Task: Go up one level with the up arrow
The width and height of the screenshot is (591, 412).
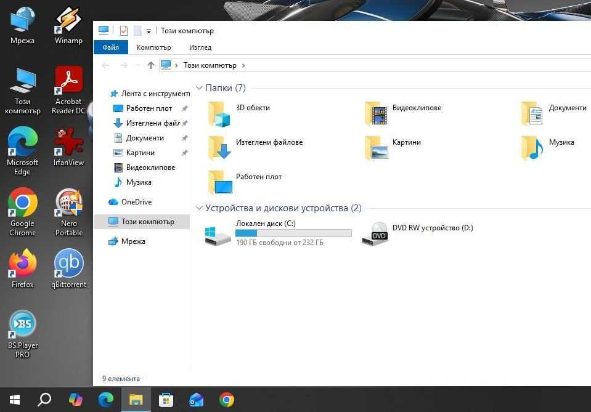Action: coord(151,65)
